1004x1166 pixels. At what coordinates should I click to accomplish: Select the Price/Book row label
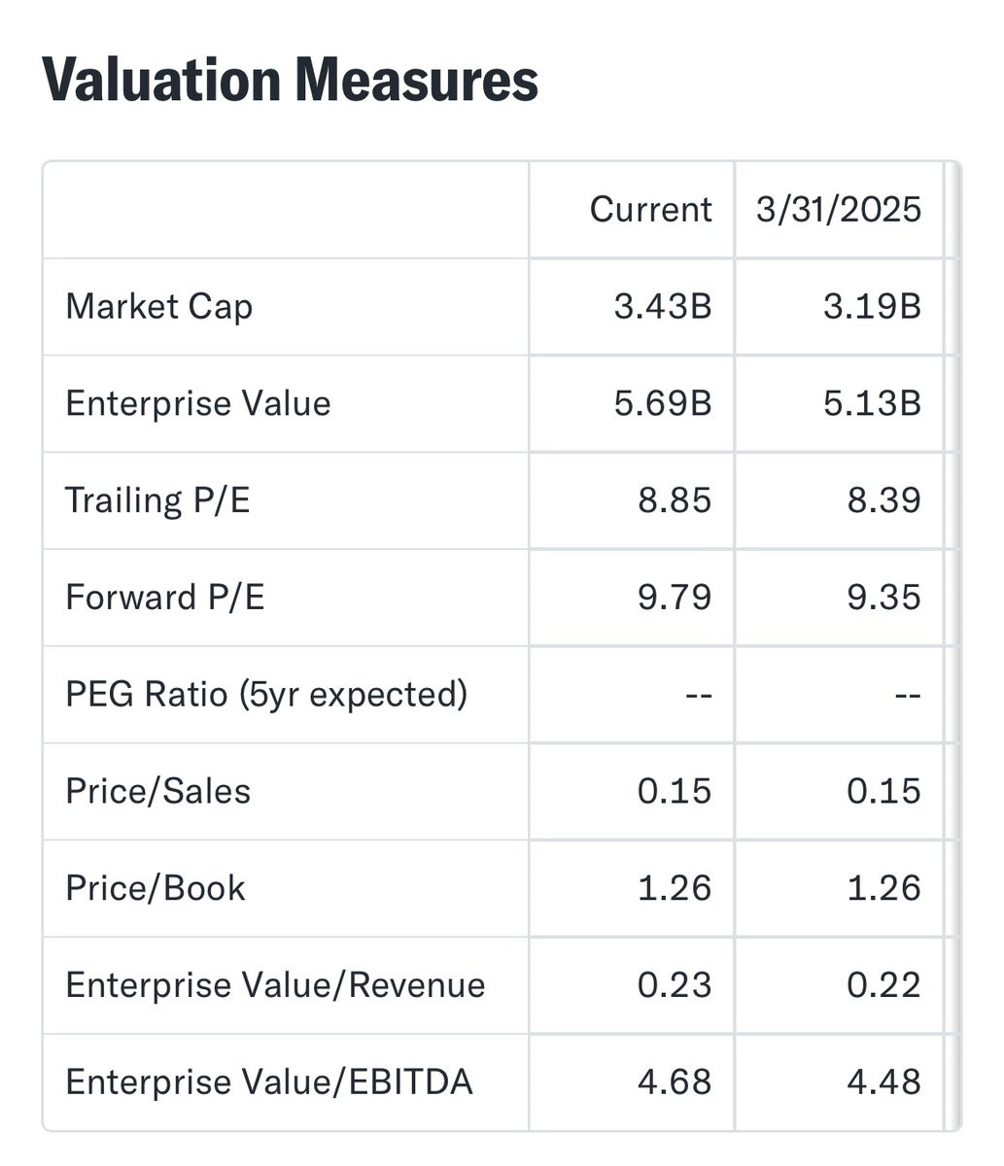[x=155, y=889]
